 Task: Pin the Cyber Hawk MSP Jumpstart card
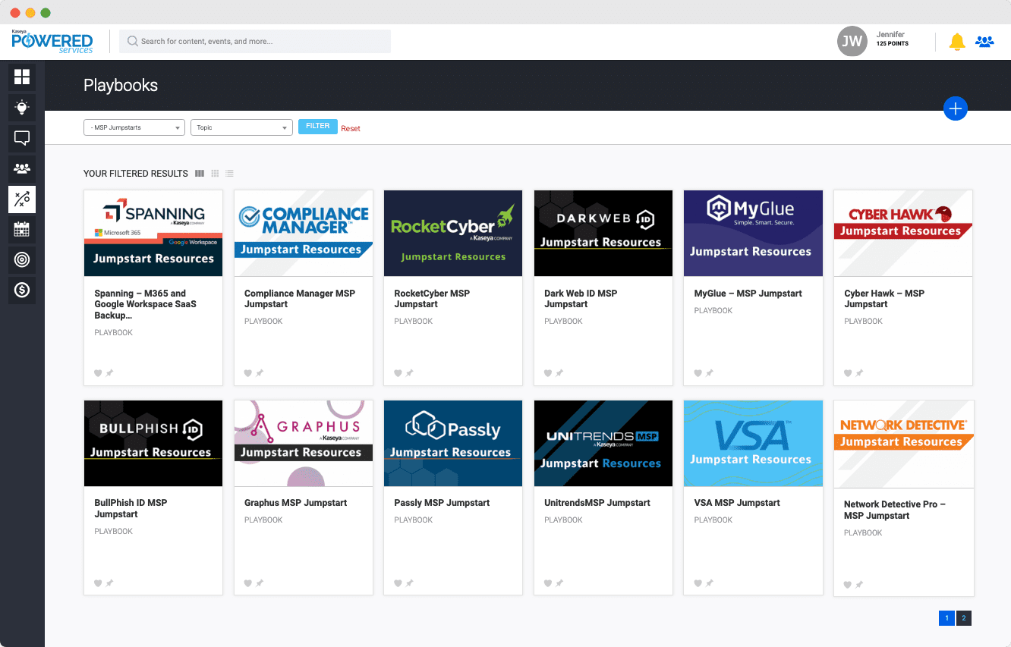click(859, 373)
